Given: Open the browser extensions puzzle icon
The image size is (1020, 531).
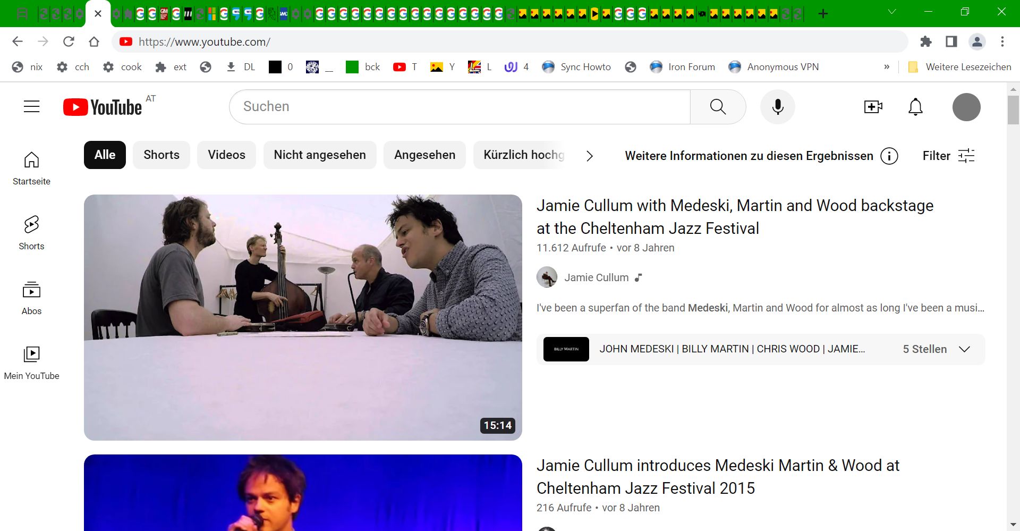Looking at the screenshot, I should (926, 41).
